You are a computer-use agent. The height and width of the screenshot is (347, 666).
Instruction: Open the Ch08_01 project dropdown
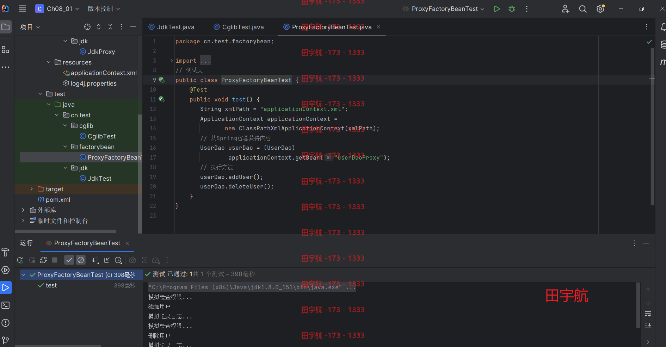tap(57, 9)
